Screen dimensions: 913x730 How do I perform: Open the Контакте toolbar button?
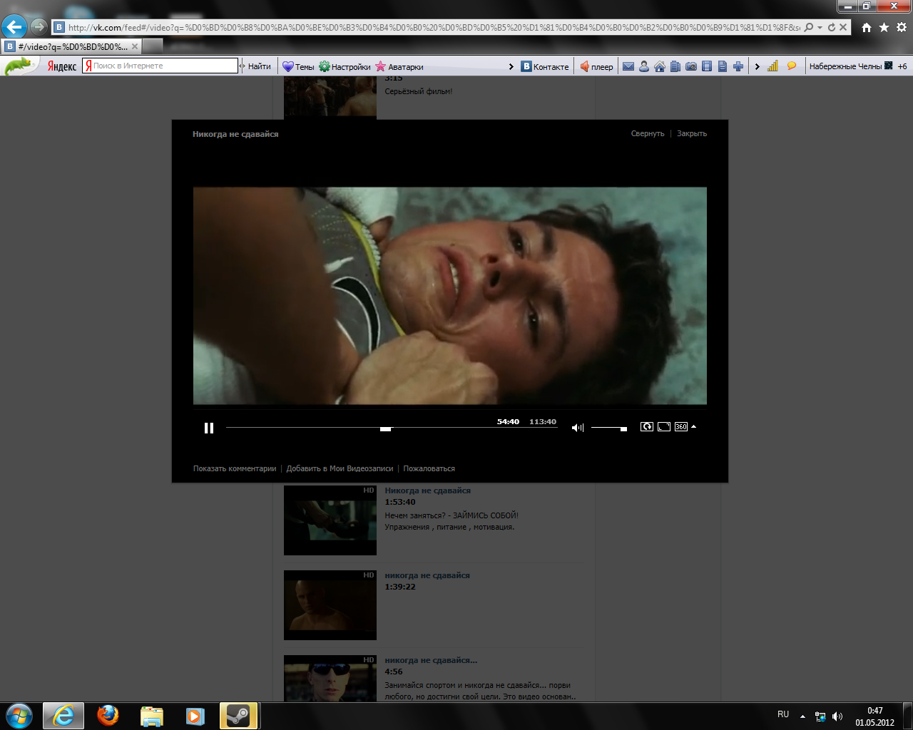click(x=546, y=66)
